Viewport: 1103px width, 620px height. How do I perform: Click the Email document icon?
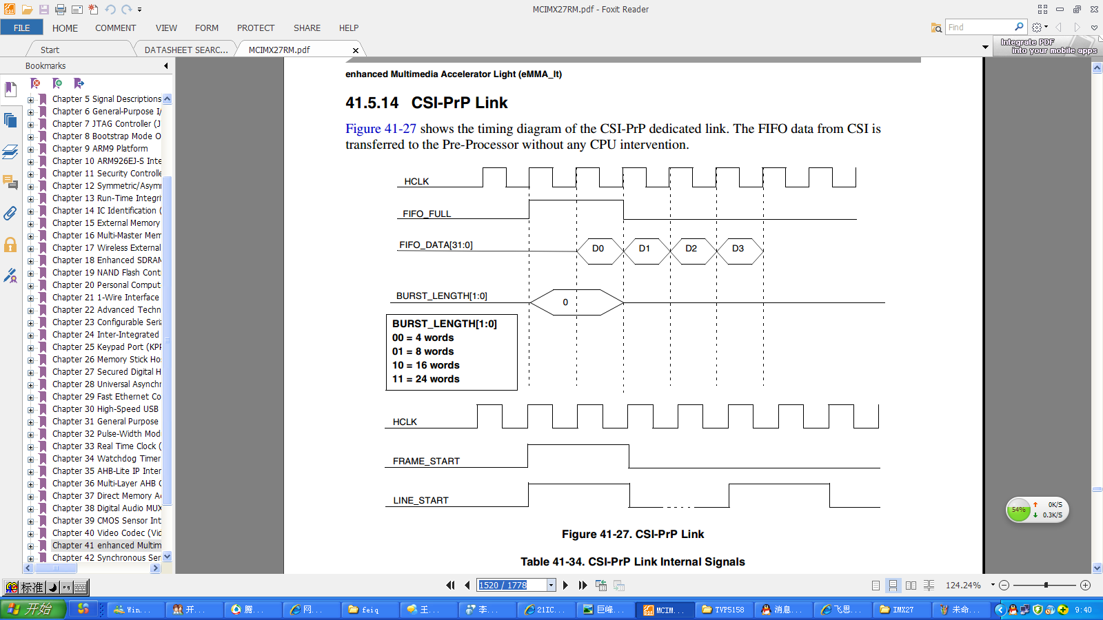tap(77, 10)
